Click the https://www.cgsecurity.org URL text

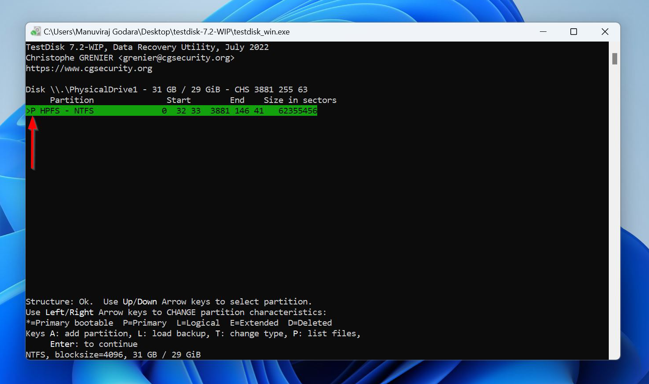coord(89,68)
